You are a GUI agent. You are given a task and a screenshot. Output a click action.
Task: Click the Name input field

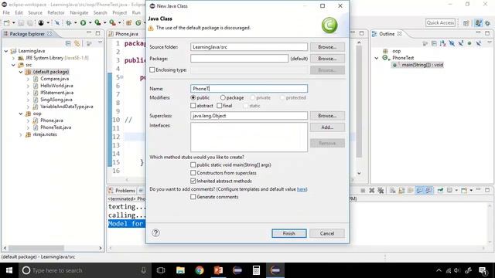tap(249, 89)
